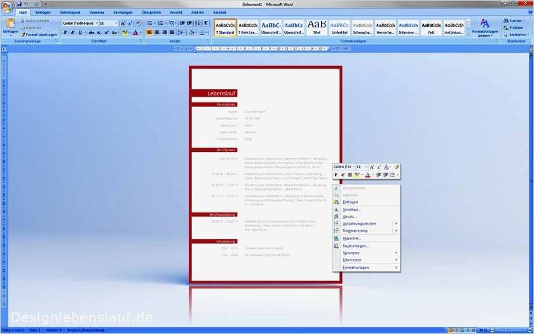Click the tab selector at ruler corner
The image size is (534, 334).
click(4, 49)
